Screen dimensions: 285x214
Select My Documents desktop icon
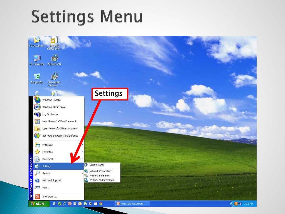(x=37, y=42)
